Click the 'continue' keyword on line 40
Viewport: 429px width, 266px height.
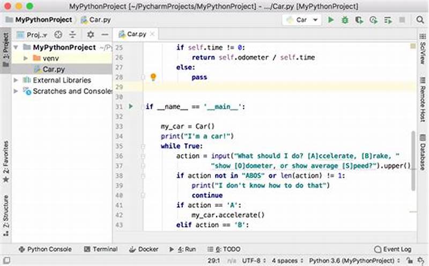point(207,195)
